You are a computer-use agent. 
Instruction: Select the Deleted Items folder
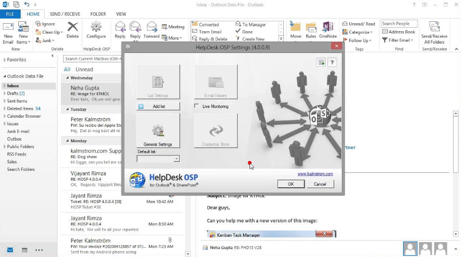point(20,108)
